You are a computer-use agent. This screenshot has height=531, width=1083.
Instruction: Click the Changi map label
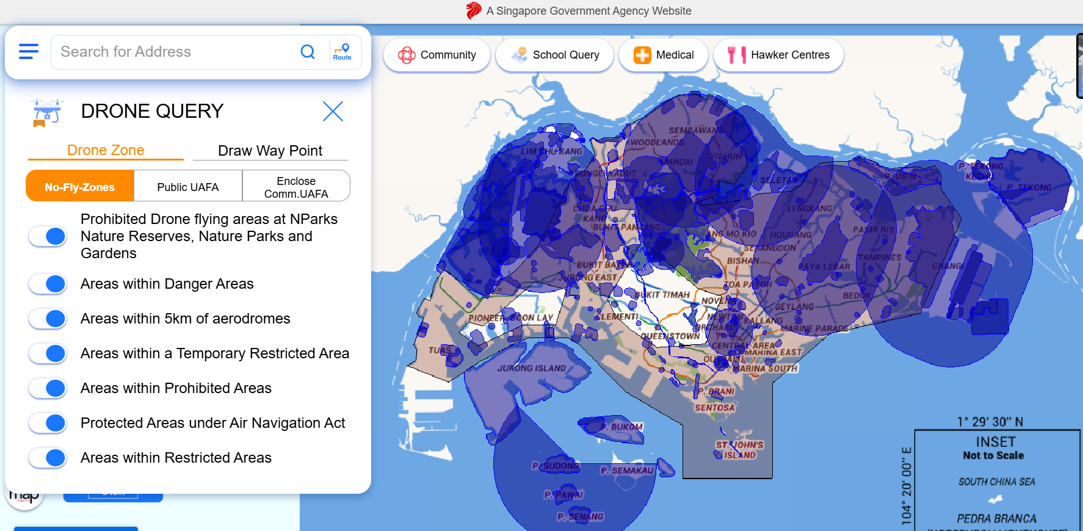(947, 266)
